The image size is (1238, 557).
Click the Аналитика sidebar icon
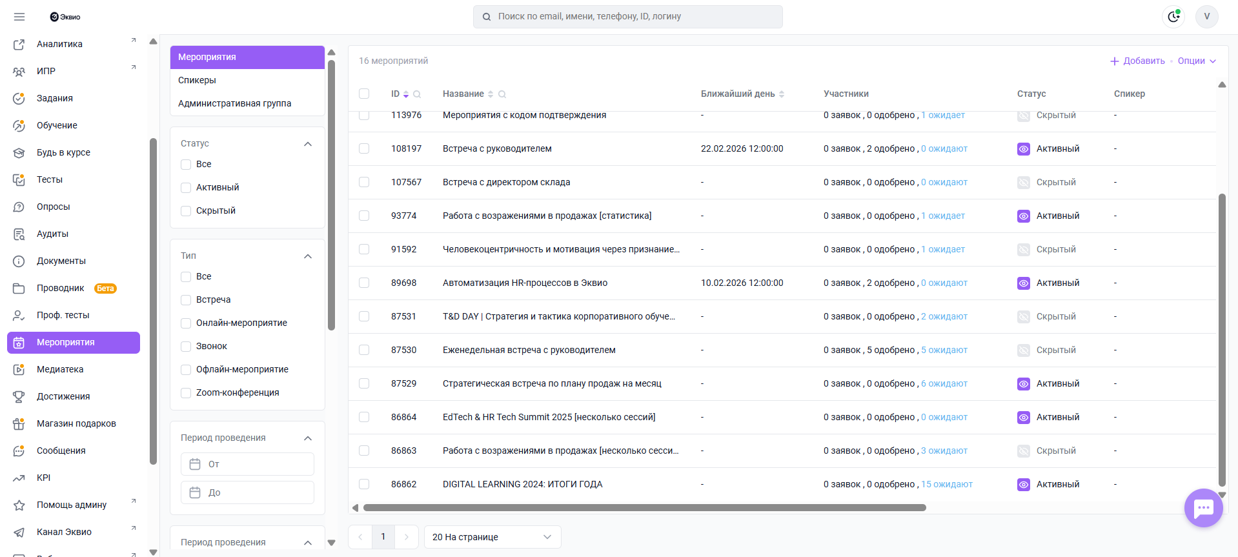tap(19, 45)
